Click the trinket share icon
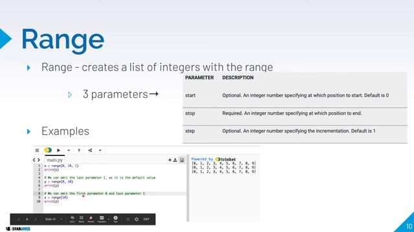The image size is (414, 232). pyautogui.click(x=90, y=150)
